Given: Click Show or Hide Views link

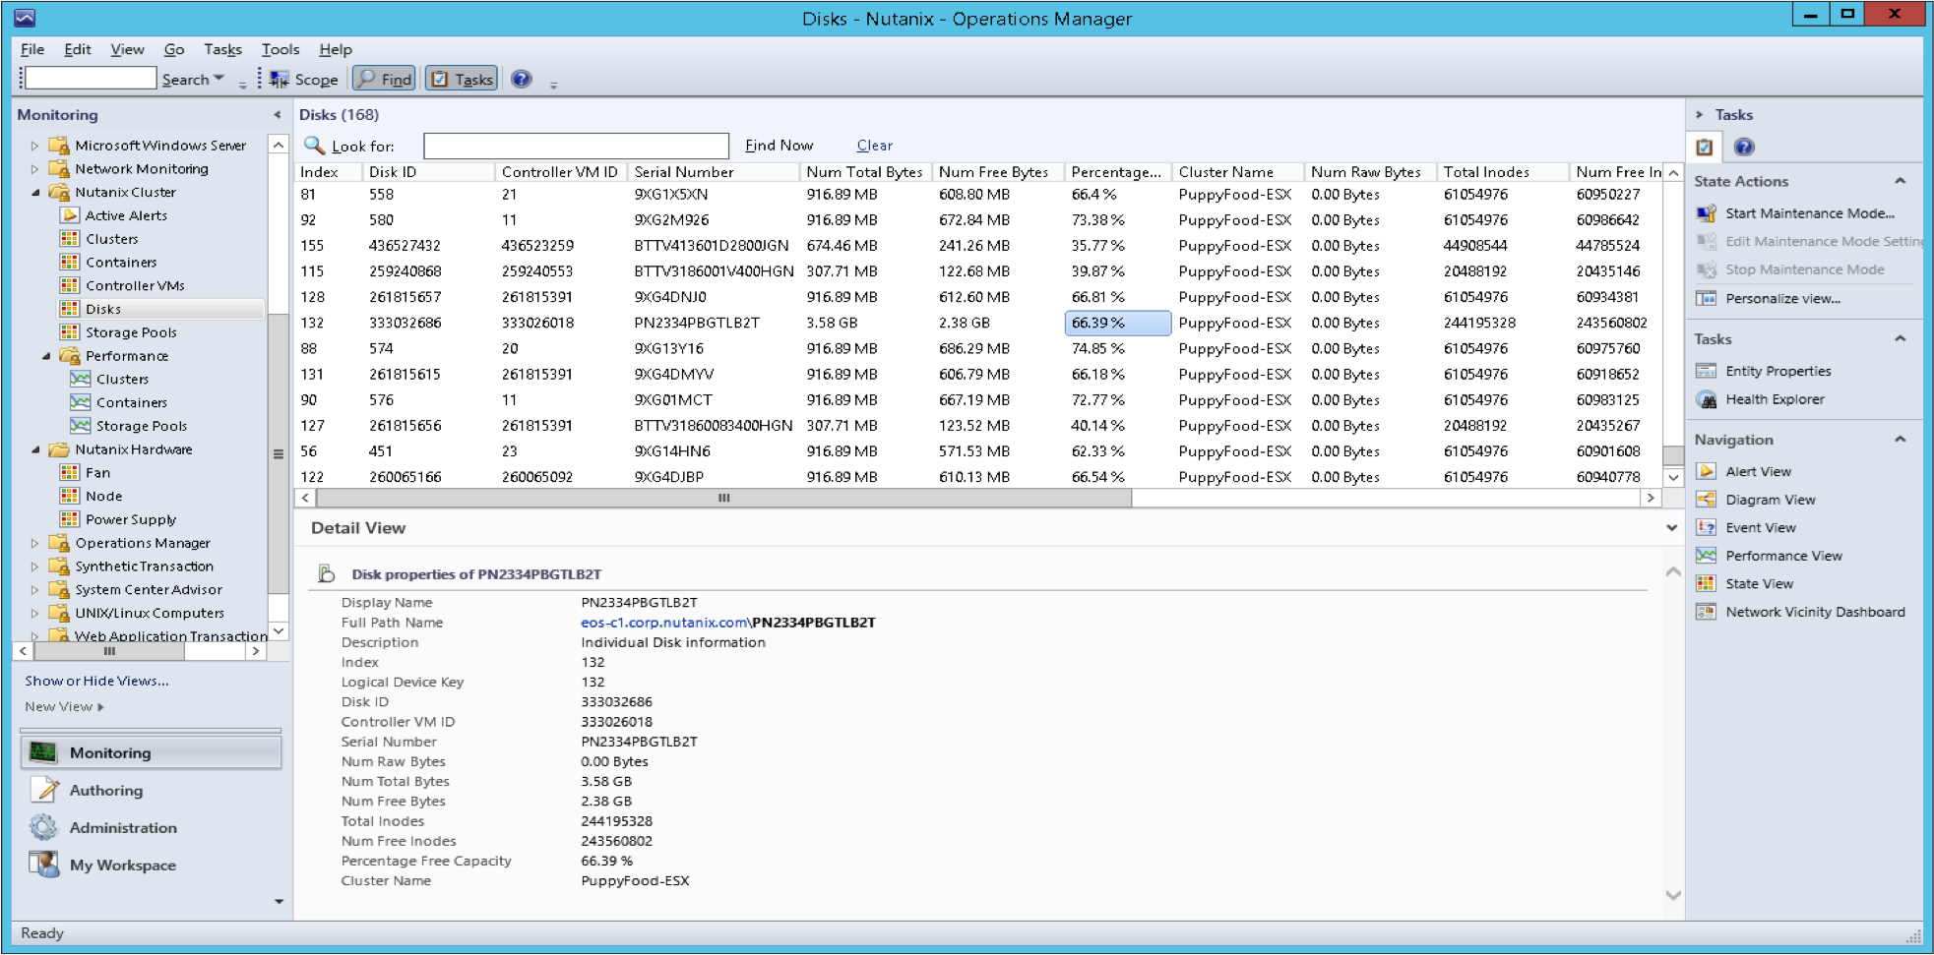Looking at the screenshot, I should coord(96,681).
